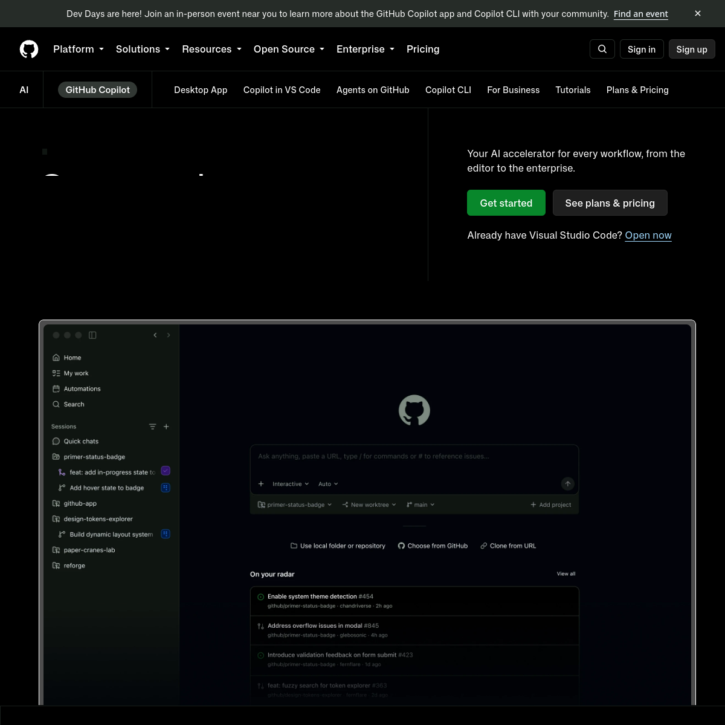
Task: Follow the Find an event link
Action: [641, 13]
